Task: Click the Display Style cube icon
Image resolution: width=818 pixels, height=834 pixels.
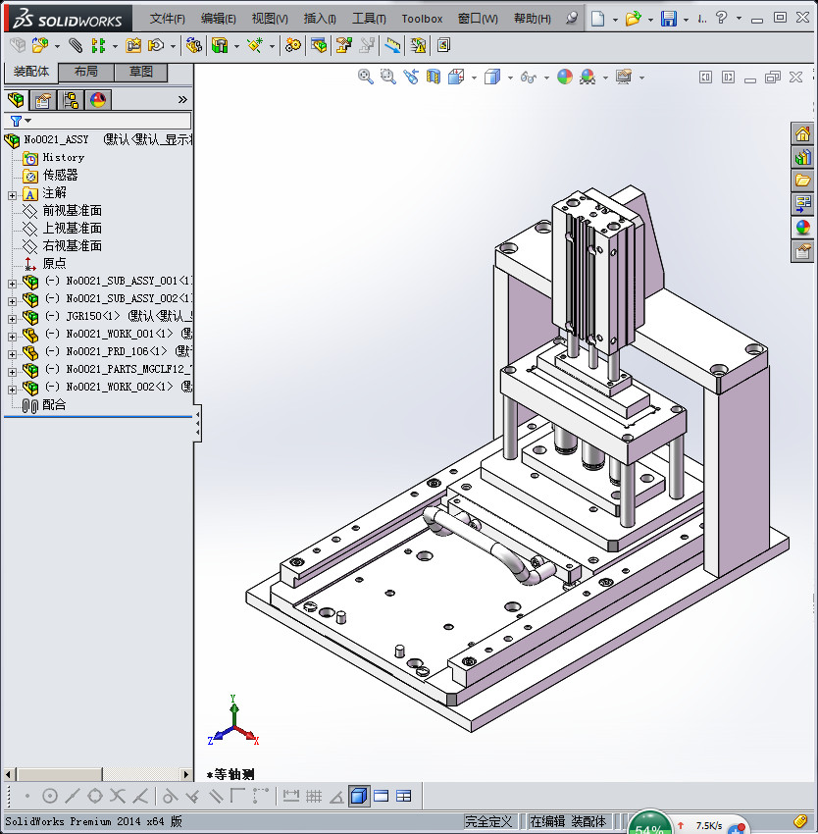Action: pos(492,78)
